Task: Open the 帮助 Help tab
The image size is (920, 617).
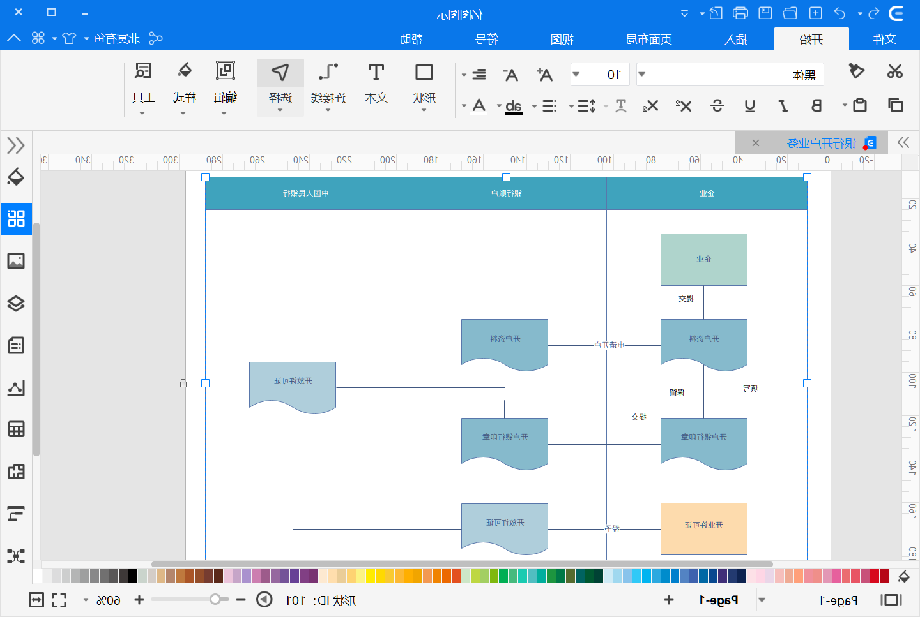Action: coord(411,39)
